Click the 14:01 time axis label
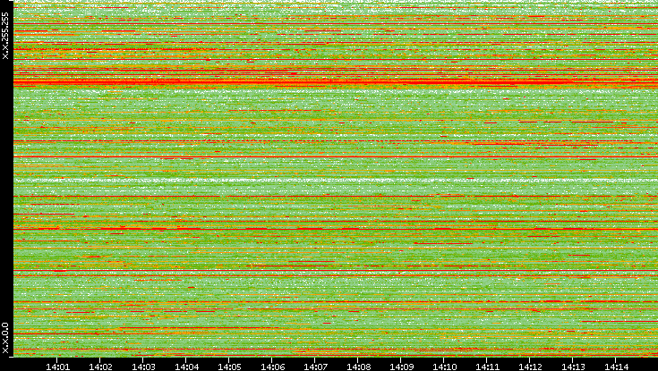This screenshot has height=371, width=658. (57, 367)
